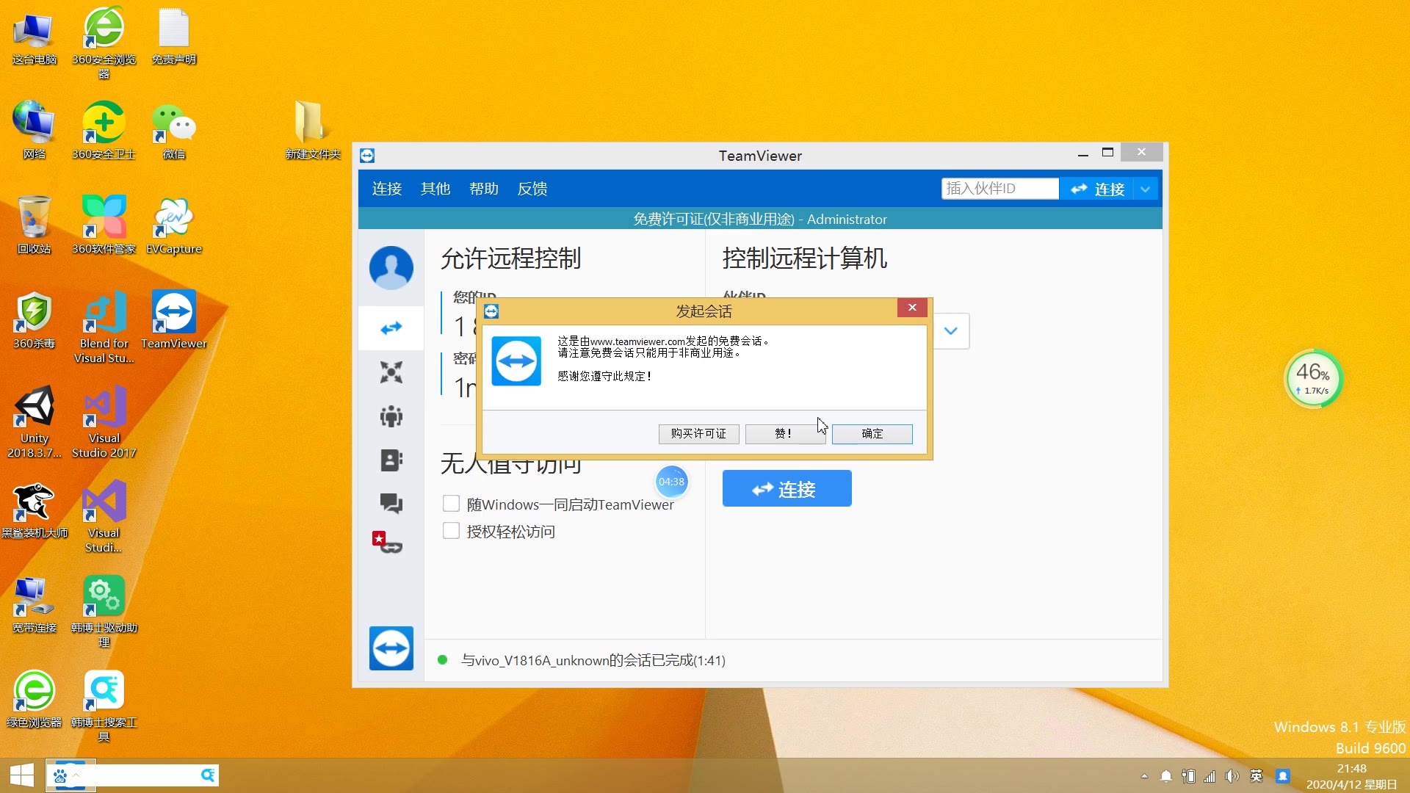Viewport: 1410px width, 793px height.
Task: Expand the partner ID dropdown chevron
Action: coord(951,330)
